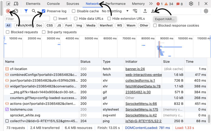Open the DevTools three-dot menu
The width and height of the screenshot is (211, 131).
click(199, 4)
